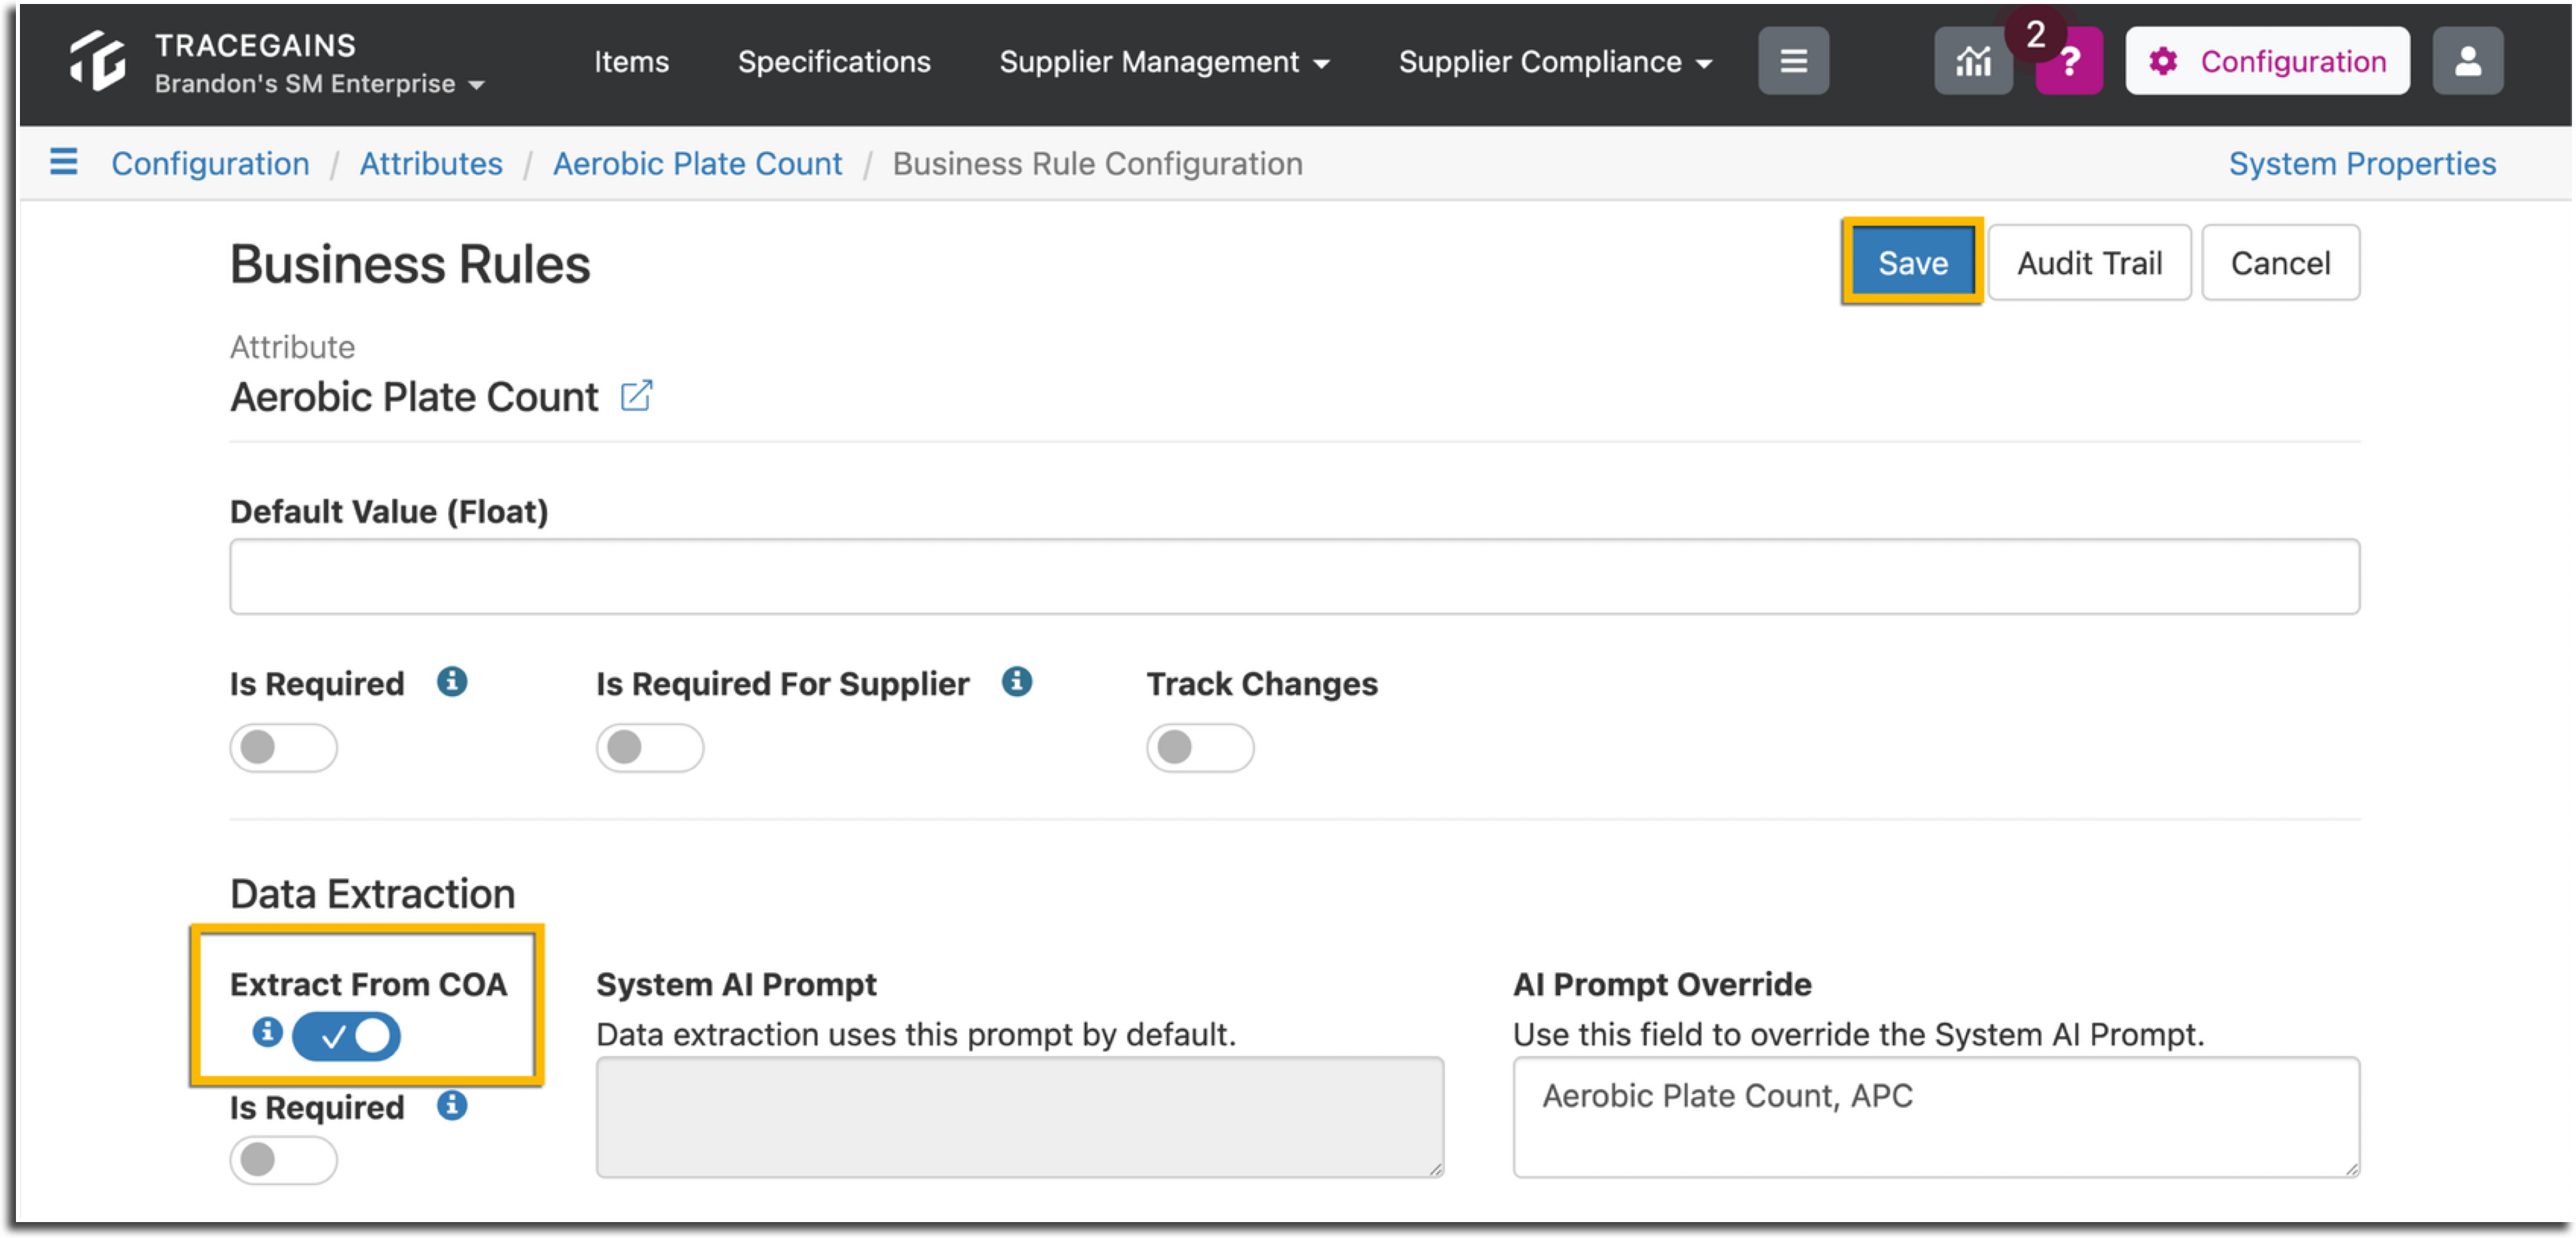Show info for Is Required For Supplier
This screenshot has width=2576, height=1238.
coord(1017,683)
